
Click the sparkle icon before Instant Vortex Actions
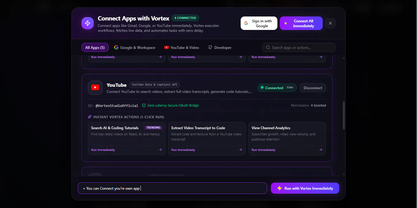tap(90, 117)
